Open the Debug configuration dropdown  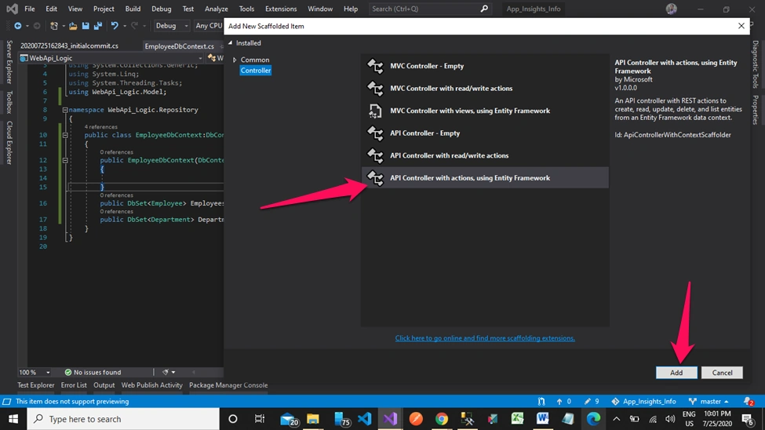pyautogui.click(x=171, y=26)
